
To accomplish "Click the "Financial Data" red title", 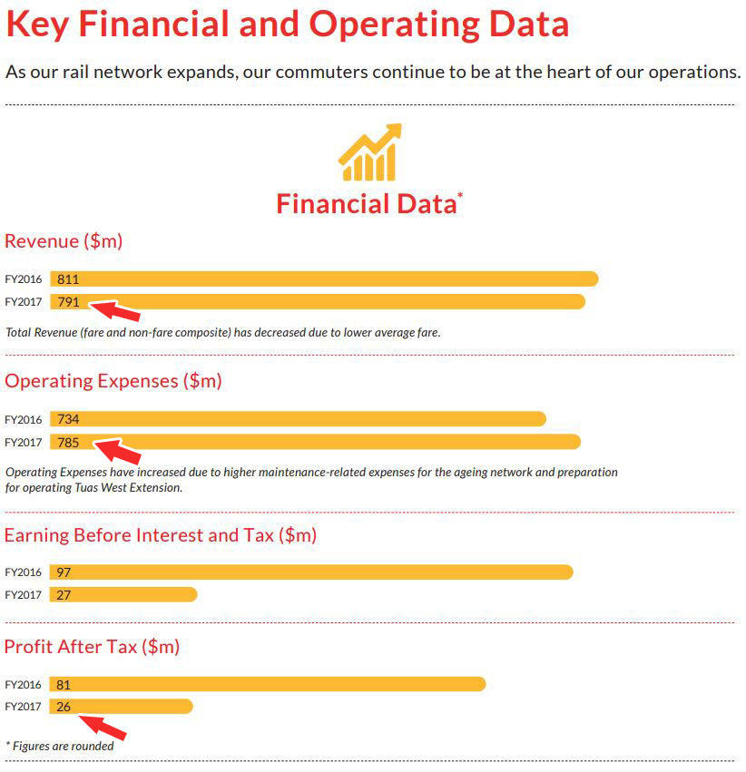I will click(368, 203).
